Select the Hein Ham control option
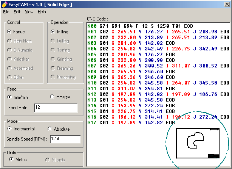 tap(19, 41)
